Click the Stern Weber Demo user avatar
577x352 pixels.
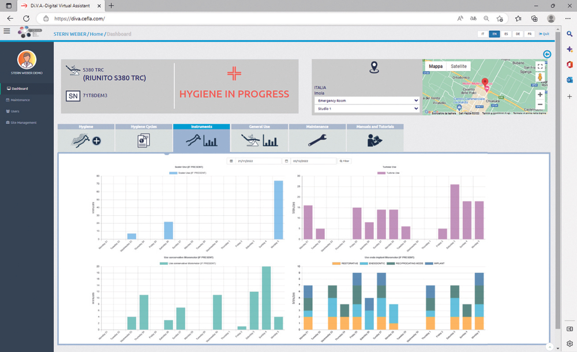[27, 59]
